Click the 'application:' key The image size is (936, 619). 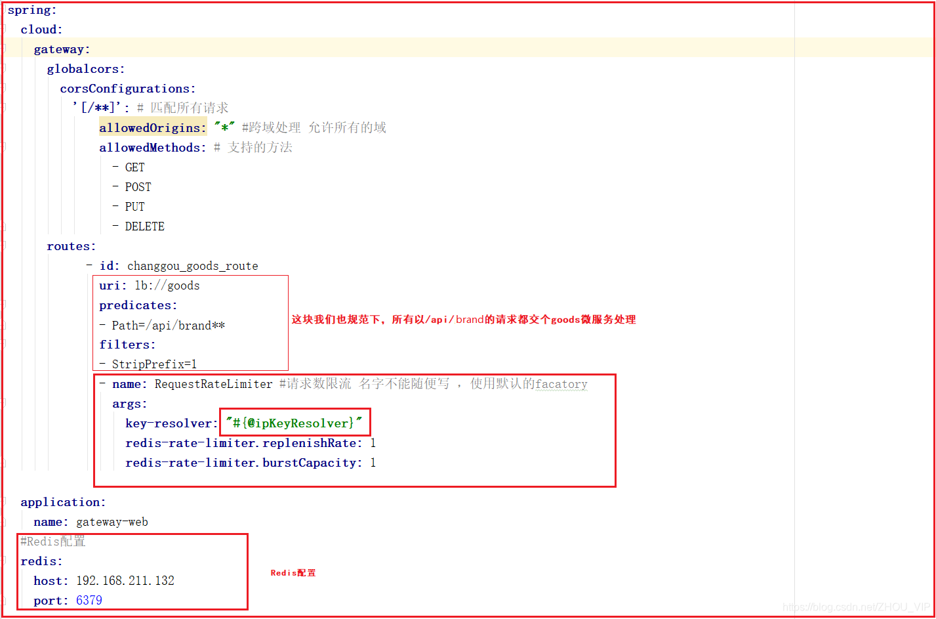click(63, 502)
